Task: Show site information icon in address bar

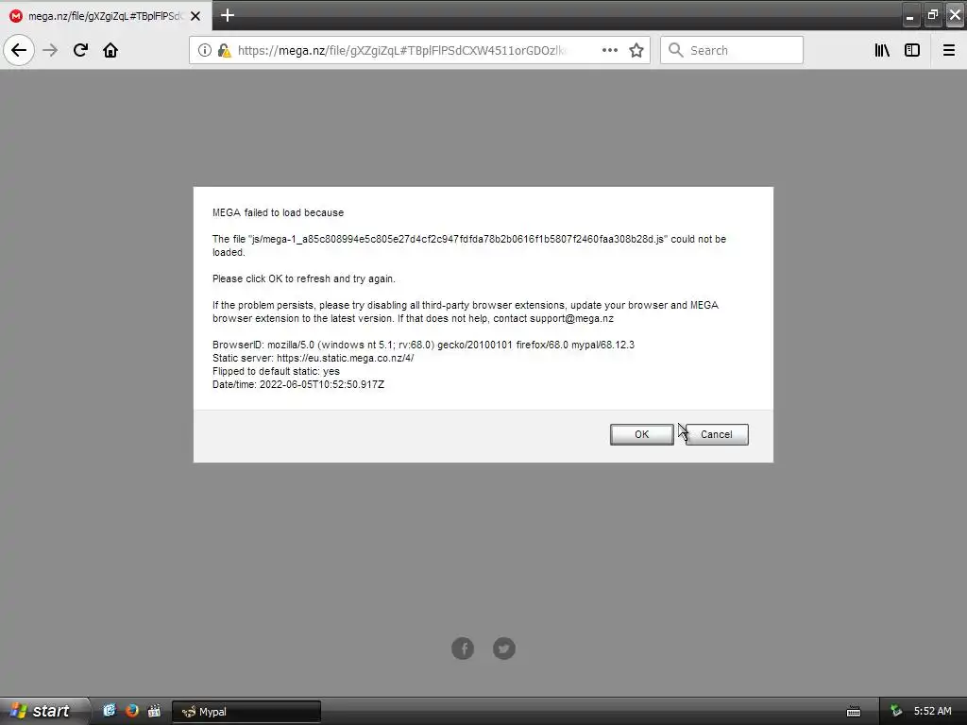Action: tap(205, 50)
